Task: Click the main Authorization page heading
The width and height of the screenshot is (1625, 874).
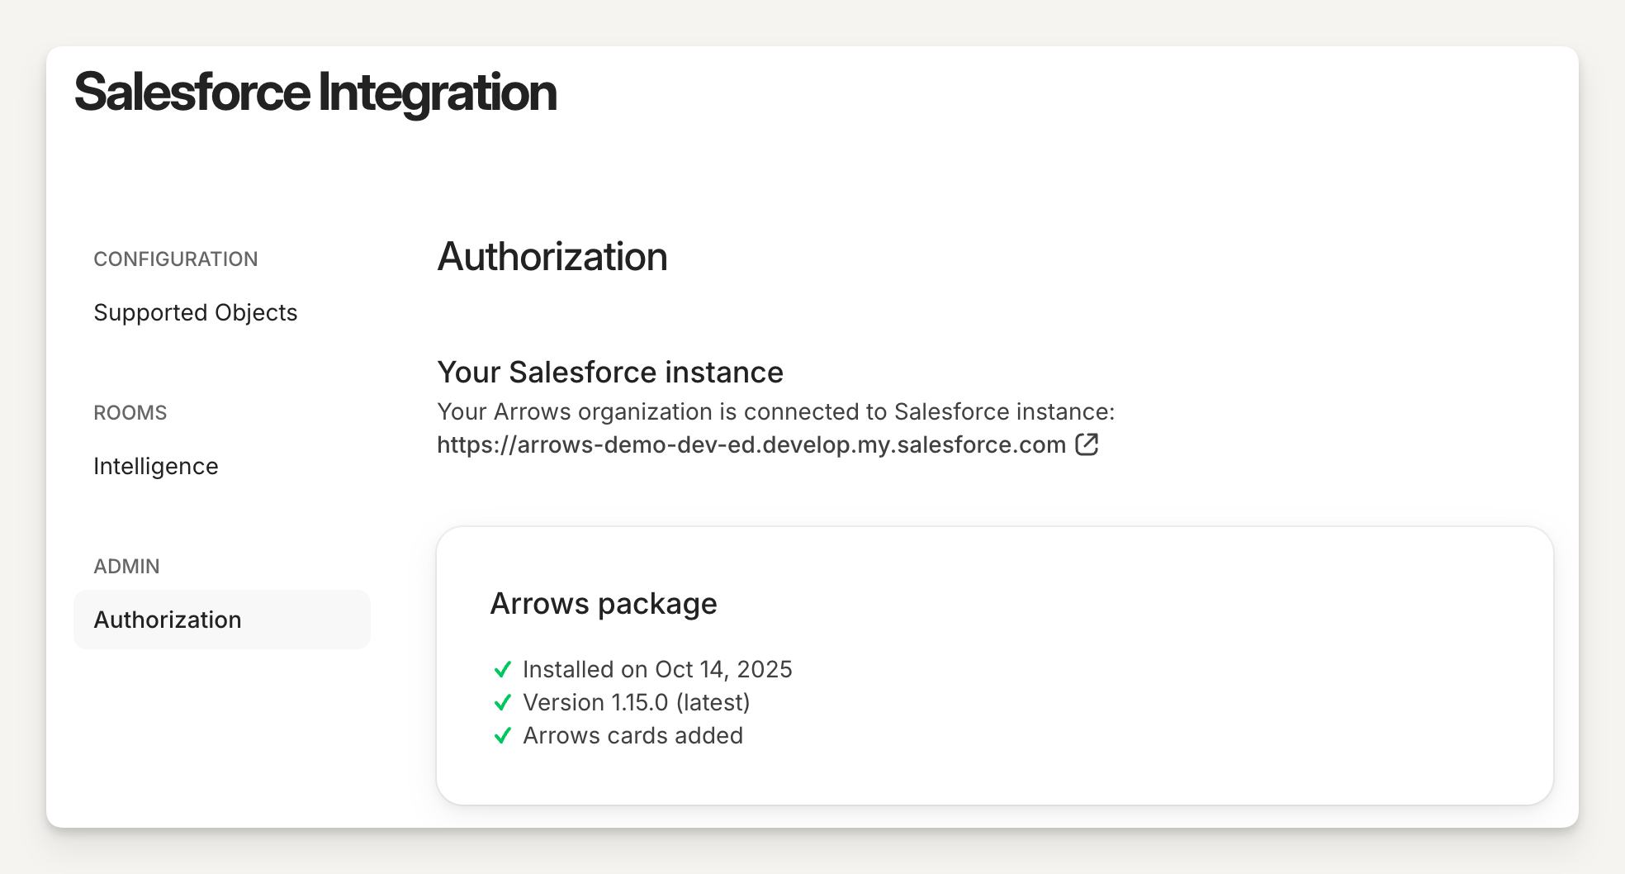Action: click(552, 256)
